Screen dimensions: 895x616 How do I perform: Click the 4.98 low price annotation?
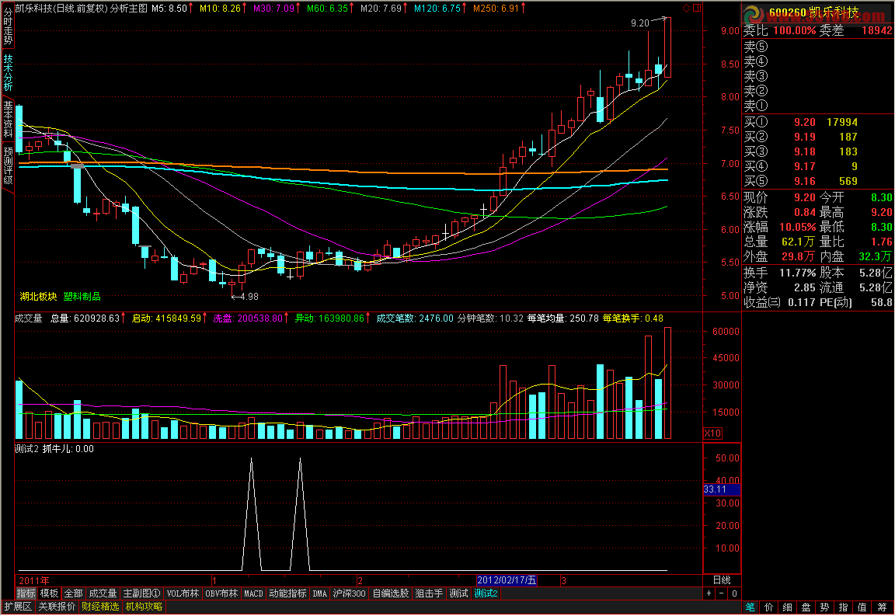point(249,297)
